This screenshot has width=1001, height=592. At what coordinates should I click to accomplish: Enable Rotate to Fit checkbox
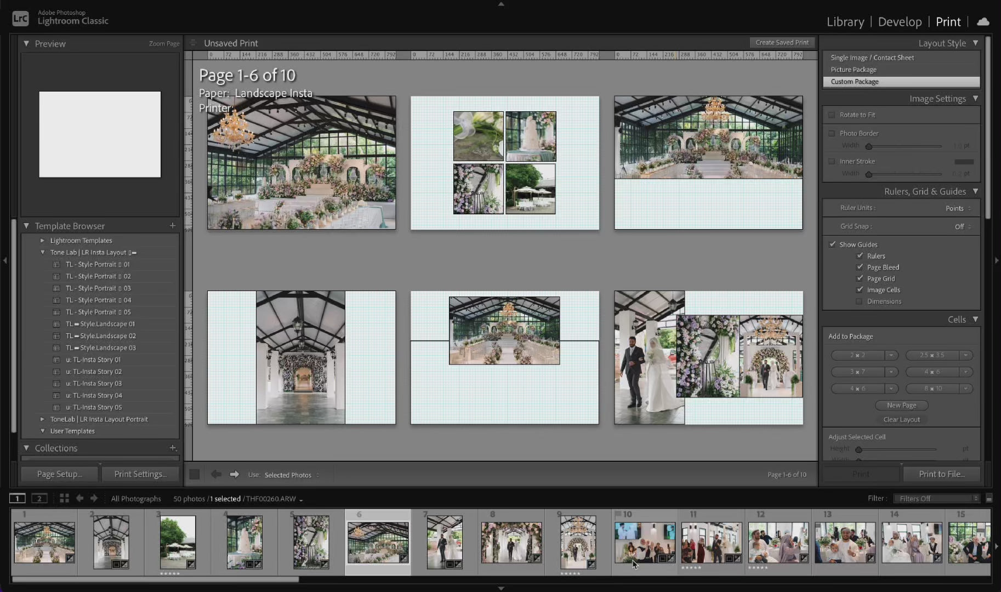[x=832, y=115]
